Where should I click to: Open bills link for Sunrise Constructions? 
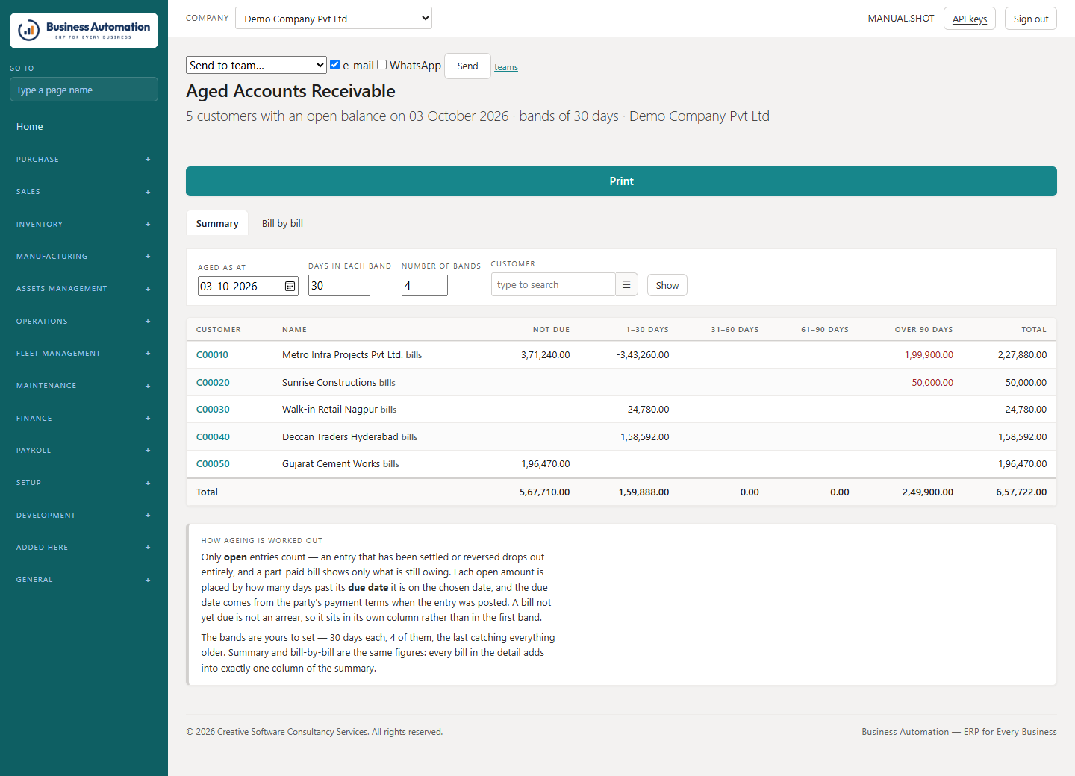click(x=387, y=383)
